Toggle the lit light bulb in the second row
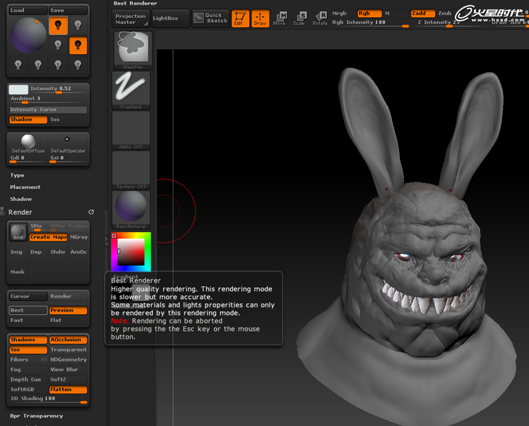This screenshot has height=426, width=529. click(x=78, y=45)
